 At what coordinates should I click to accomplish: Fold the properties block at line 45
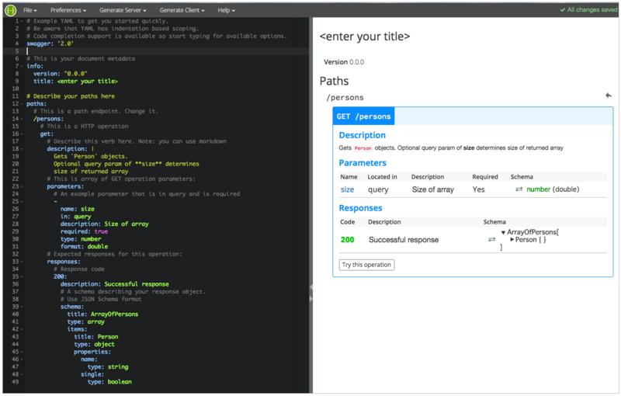pos(22,352)
